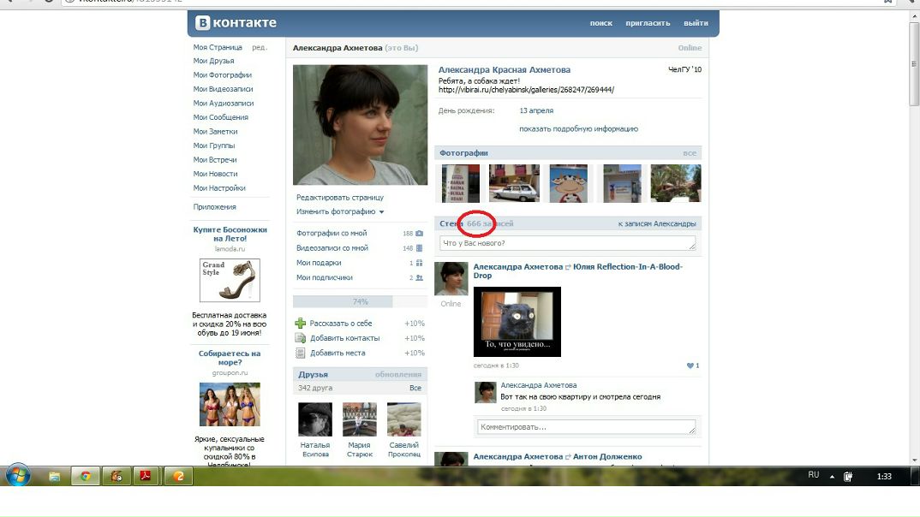Click выйти to log out

point(696,23)
